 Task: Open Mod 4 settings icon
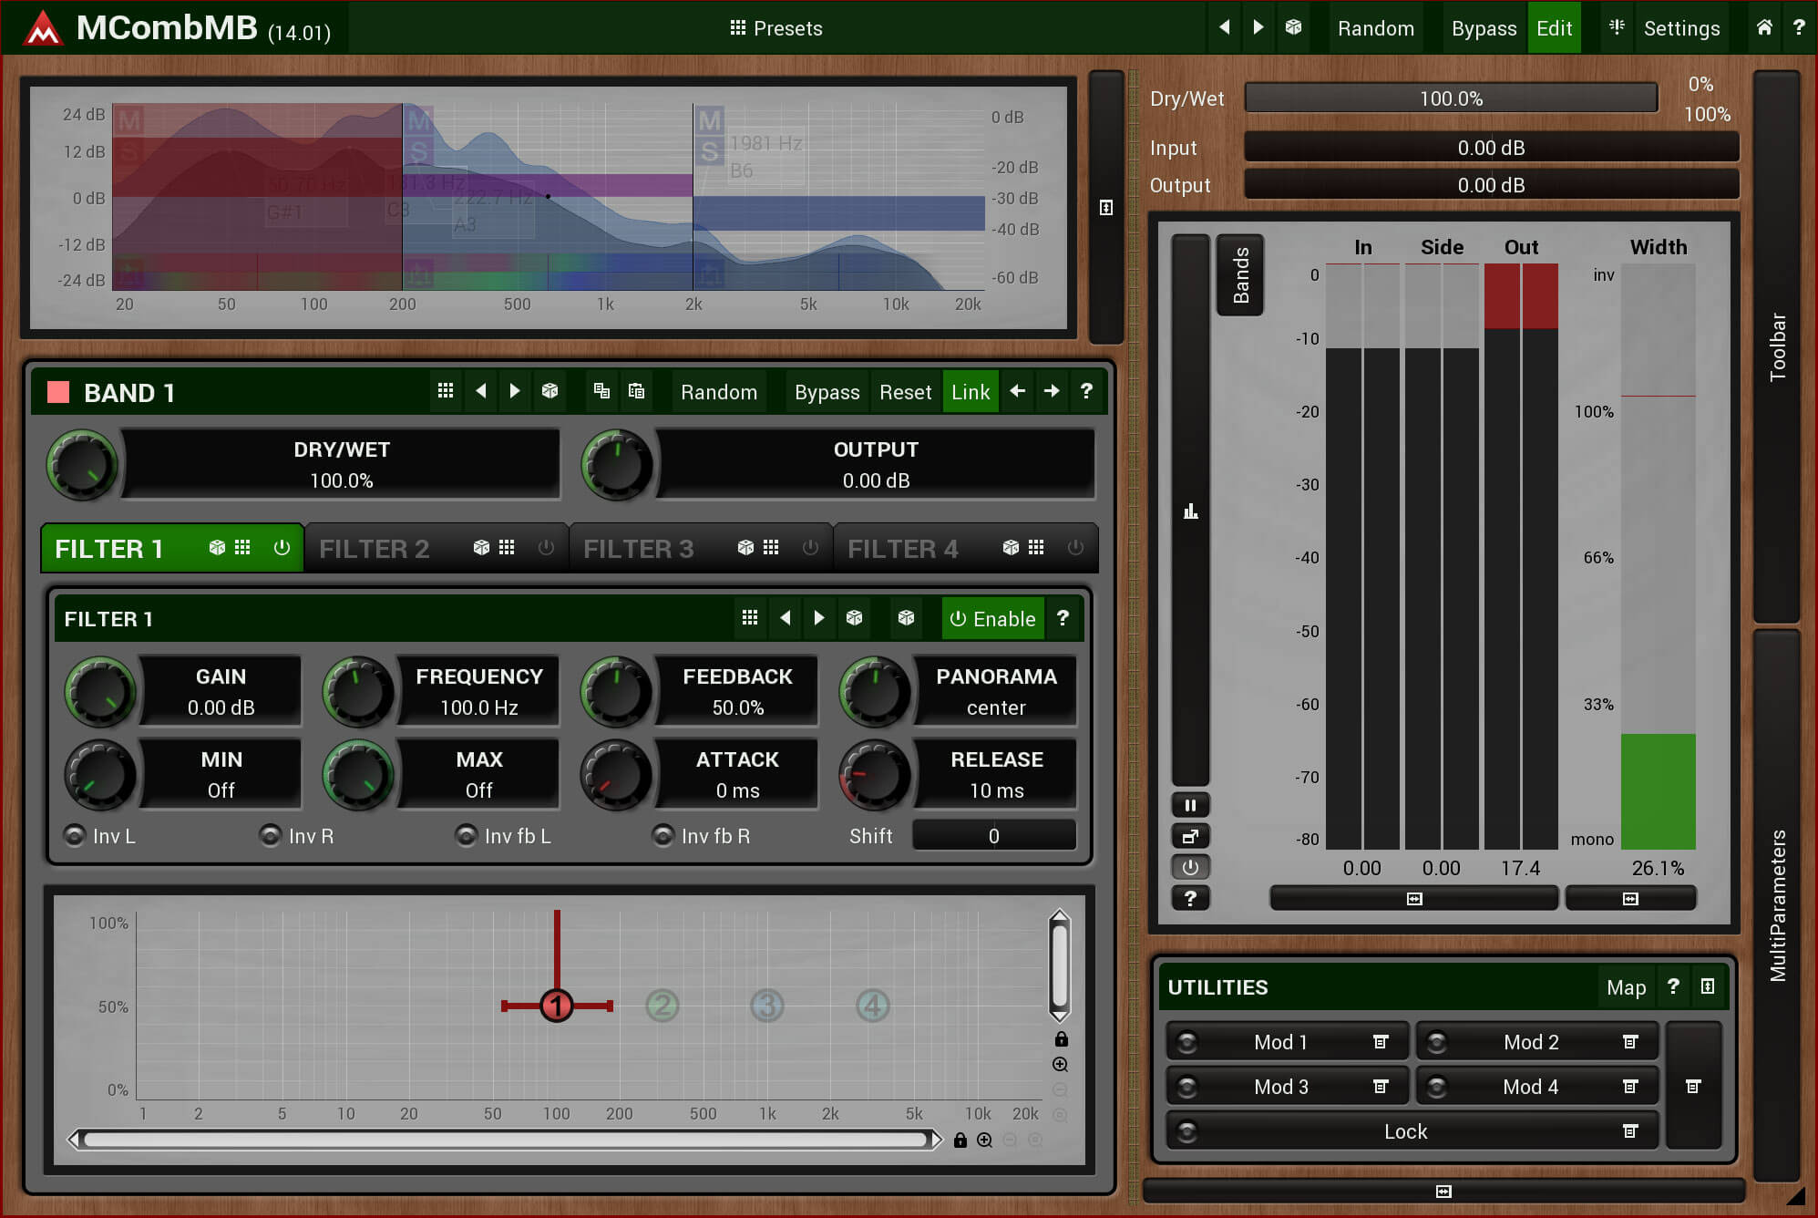click(x=1630, y=1087)
